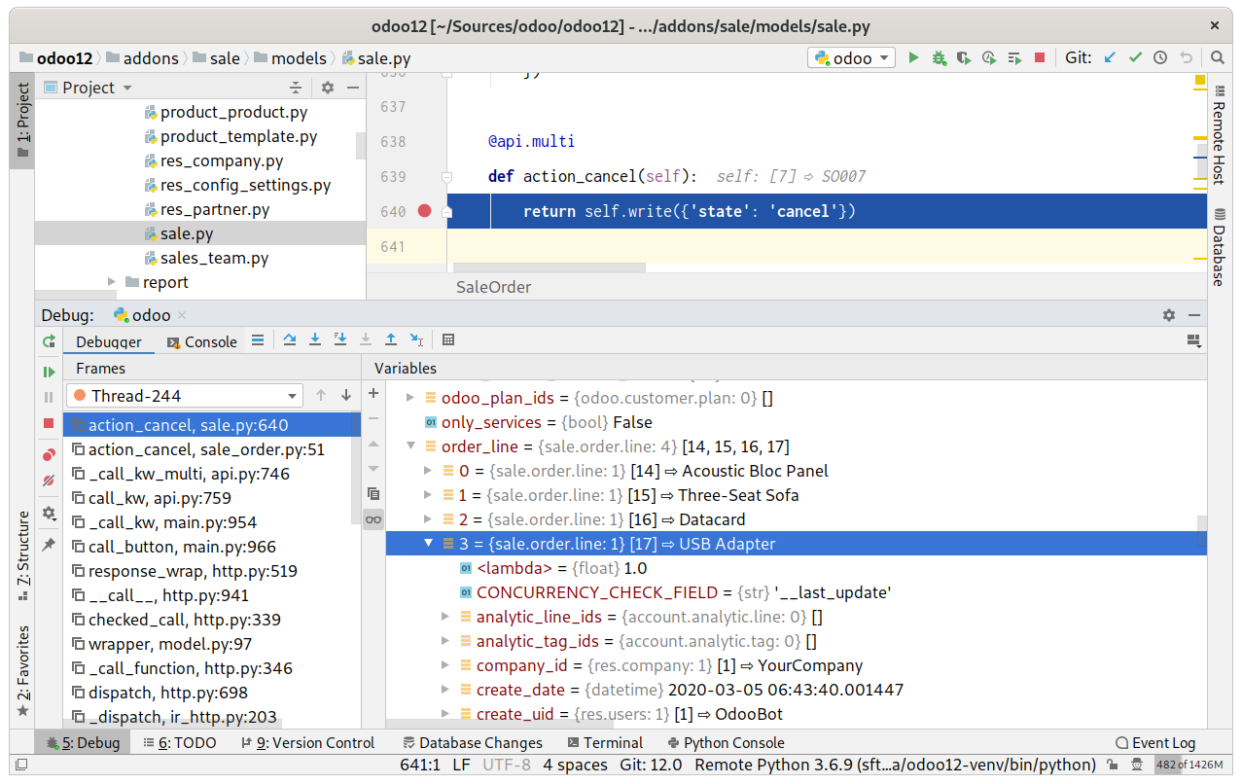
Task: Click memory indicator 482 of 1426M
Action: pyautogui.click(x=1188, y=765)
